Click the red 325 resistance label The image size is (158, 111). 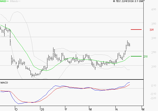point(151,30)
